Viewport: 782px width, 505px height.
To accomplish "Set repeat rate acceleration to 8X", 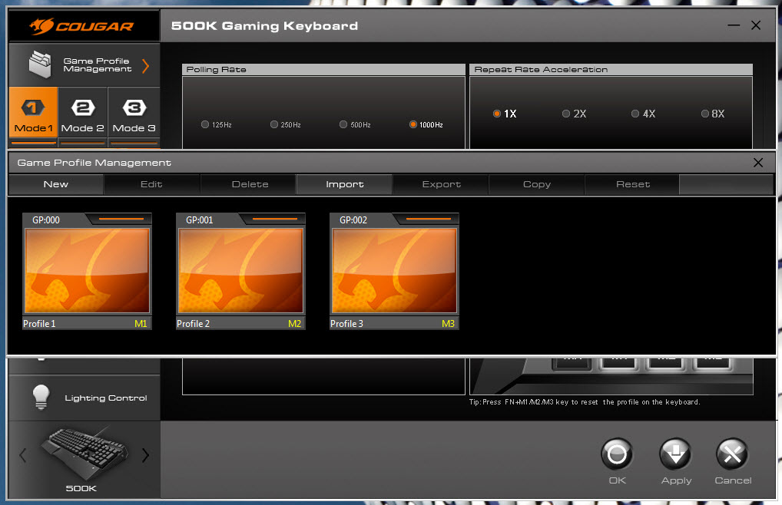I will [x=705, y=114].
